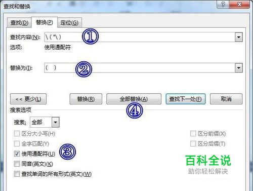Toggle 全字匹配(Y) checkbox
The width and height of the screenshot is (253, 191).
tap(17, 144)
